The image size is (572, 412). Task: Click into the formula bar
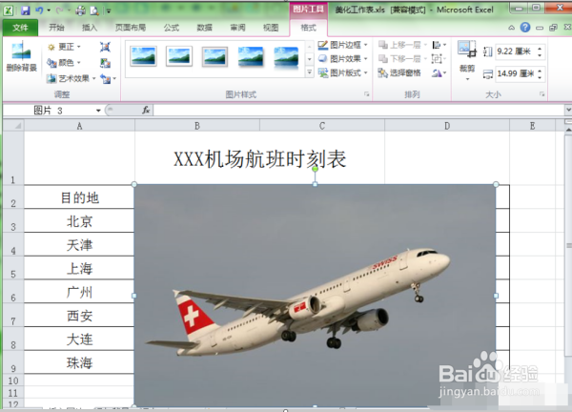(358, 110)
